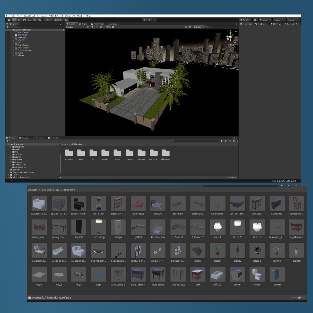Screen dimensions: 313x313
Task: Select the Rect Transform tool
Action: (29, 20)
